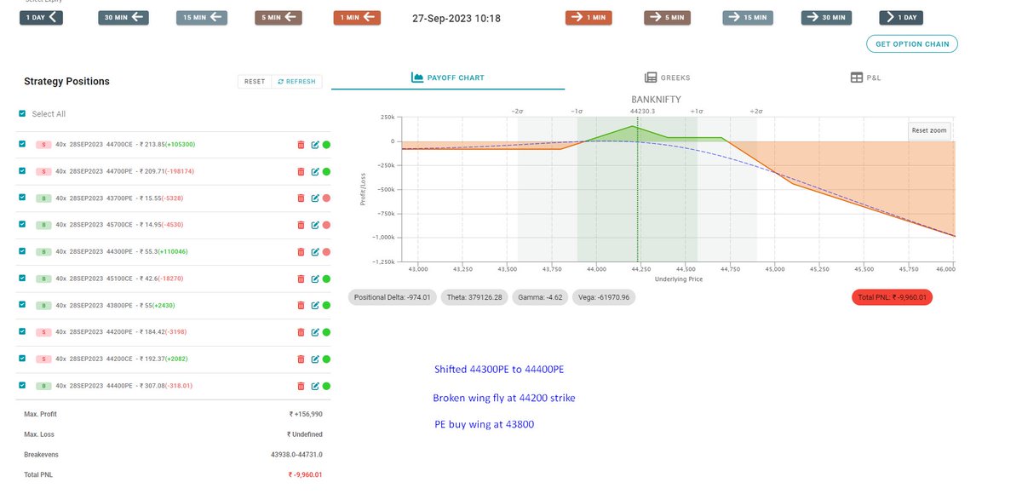Toggle green status dot for 44700CE
The image size is (1022, 494).
(326, 145)
